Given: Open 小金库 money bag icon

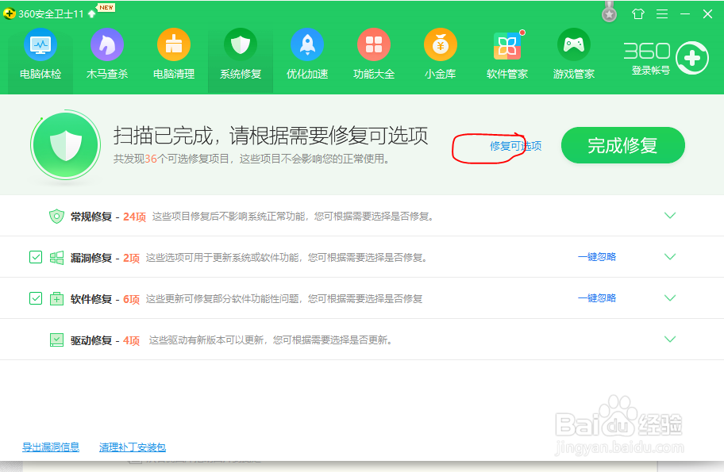Looking at the screenshot, I should (441, 44).
